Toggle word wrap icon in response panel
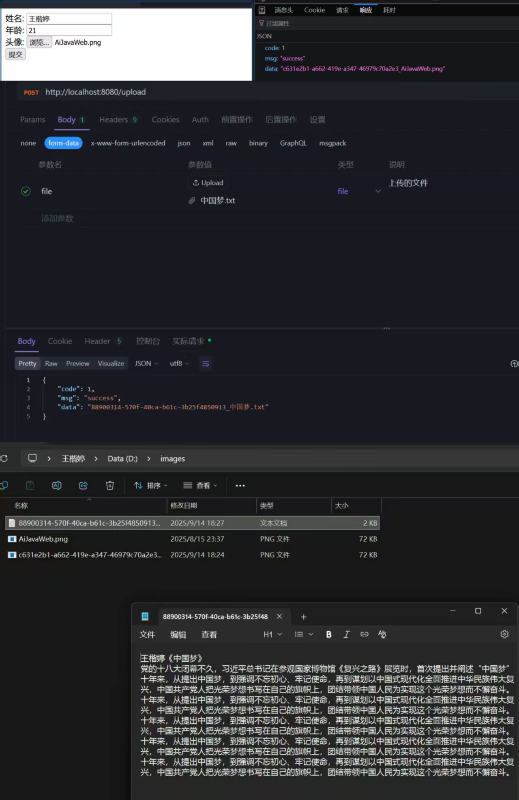This screenshot has width=519, height=800. (206, 364)
